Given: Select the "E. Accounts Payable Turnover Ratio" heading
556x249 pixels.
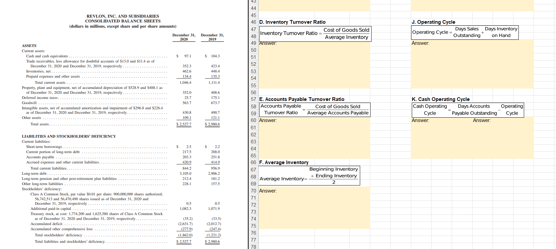Looking at the screenshot, I should coord(302,99).
